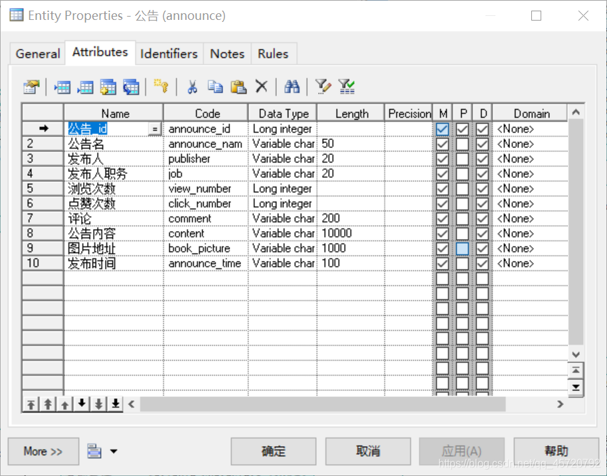Click the Copy toolbar icon
607x476 pixels.
[x=215, y=87]
